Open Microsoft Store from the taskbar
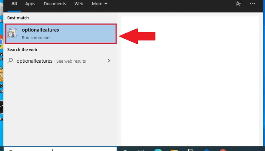 189,150
